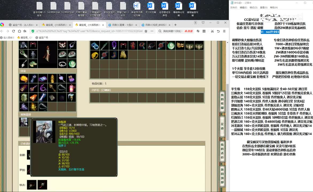The width and height of the screenshot is (313, 192).
Task: Select the yellow robe inventory item
Action: 123,55
